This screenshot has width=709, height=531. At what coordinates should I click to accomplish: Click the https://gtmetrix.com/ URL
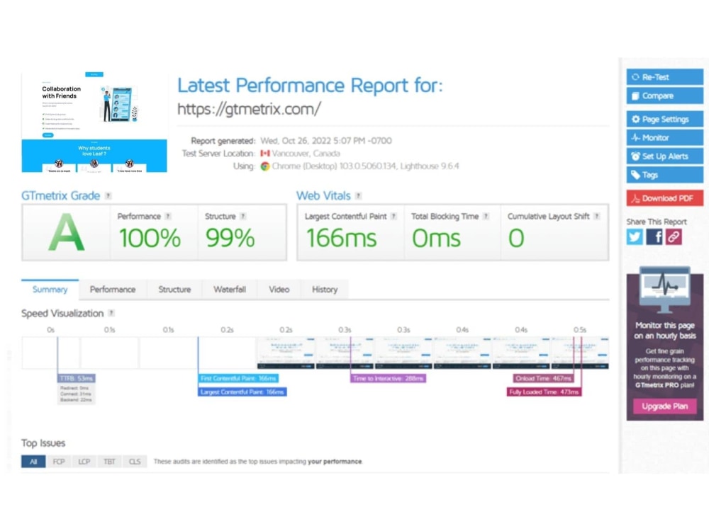click(249, 109)
